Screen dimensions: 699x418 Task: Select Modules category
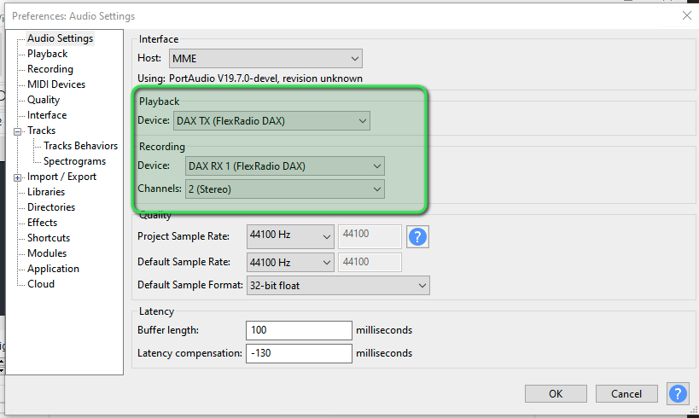[47, 253]
